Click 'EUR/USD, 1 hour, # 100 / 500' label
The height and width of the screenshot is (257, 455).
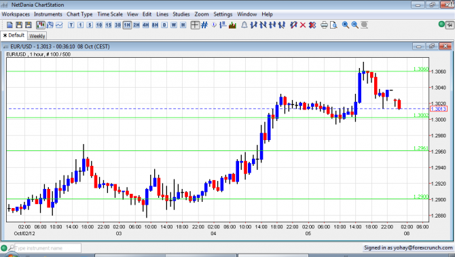pos(38,54)
